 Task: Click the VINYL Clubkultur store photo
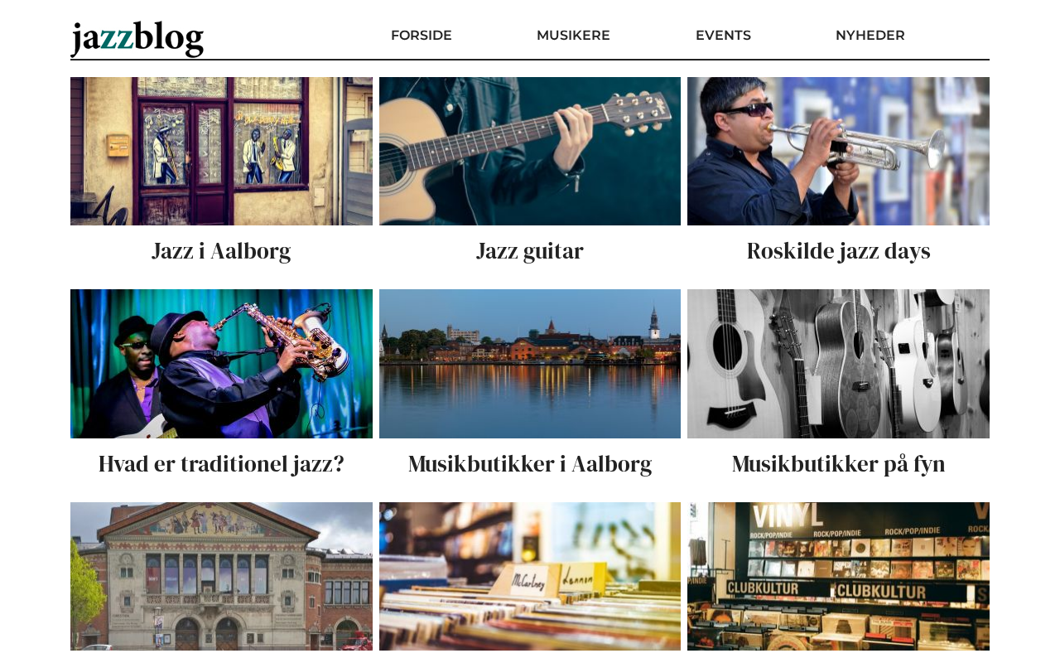coord(838,576)
